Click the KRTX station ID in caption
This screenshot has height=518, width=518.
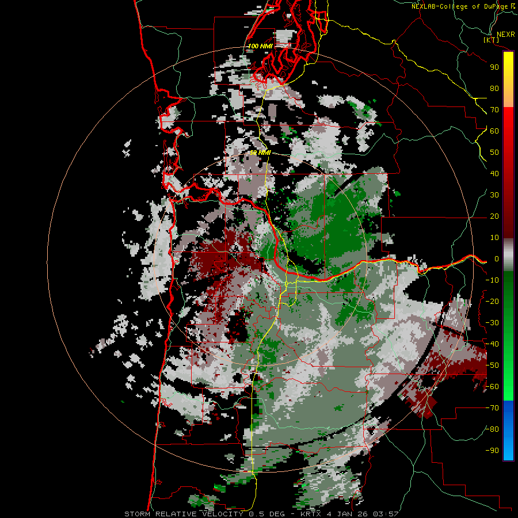pos(311,514)
